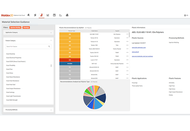The width and height of the screenshot is (190, 131).
Task: Select the Good Light Transmission feature
Action: pyautogui.click(x=14, y=96)
